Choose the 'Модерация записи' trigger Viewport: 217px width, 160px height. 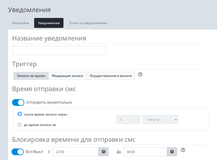tap(67, 76)
